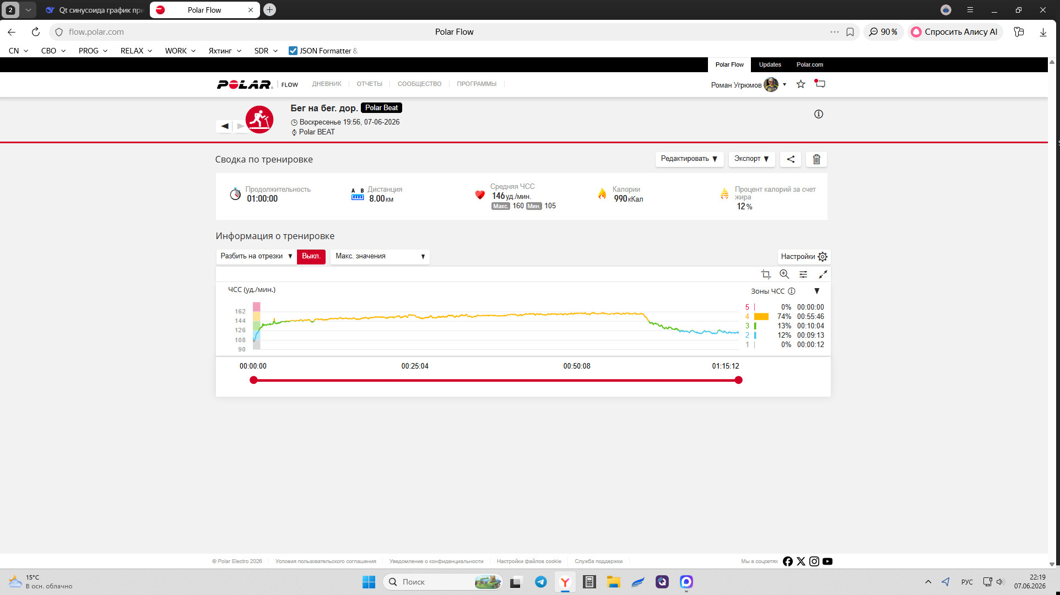
Task: Open Polar X social page
Action: point(801,561)
